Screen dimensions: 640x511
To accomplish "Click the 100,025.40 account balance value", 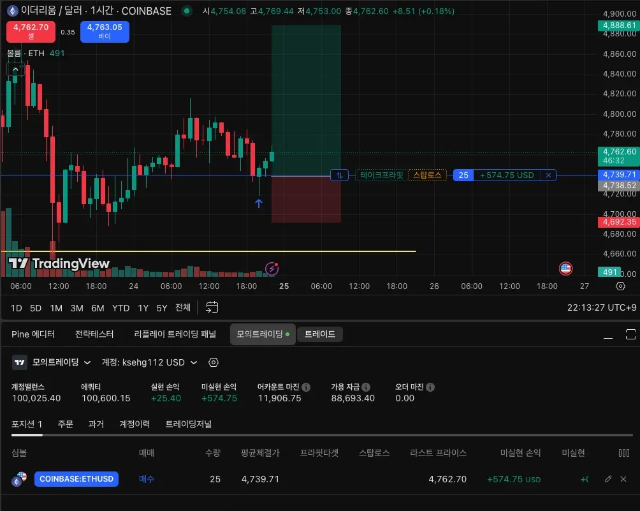I will coord(36,398).
